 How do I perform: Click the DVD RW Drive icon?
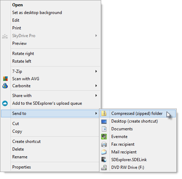(x=104, y=167)
